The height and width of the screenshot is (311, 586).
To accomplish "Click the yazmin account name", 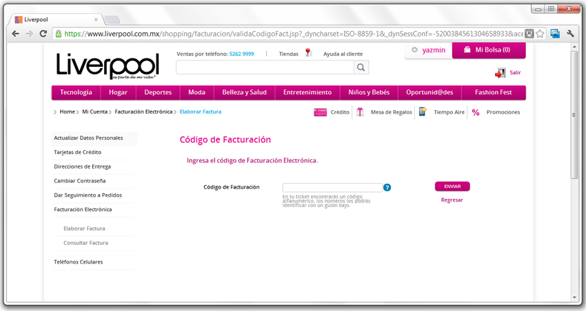I will click(x=434, y=50).
